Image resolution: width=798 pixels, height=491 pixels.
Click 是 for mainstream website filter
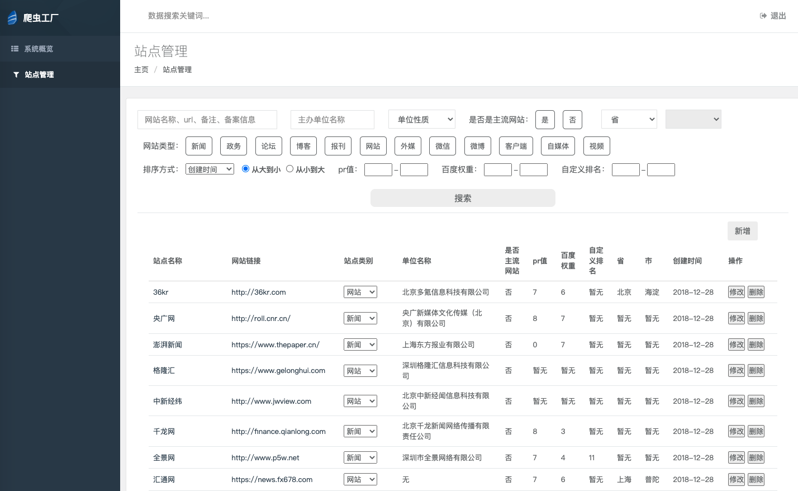point(545,119)
